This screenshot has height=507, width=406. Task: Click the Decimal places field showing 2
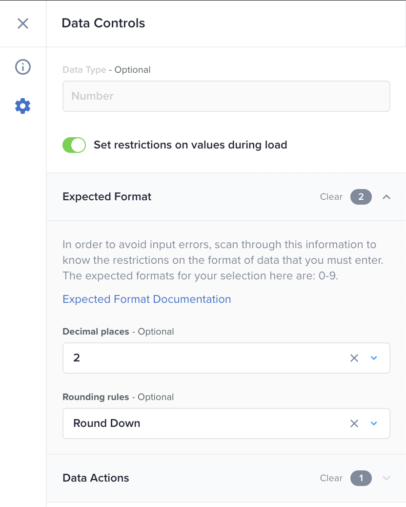205,358
